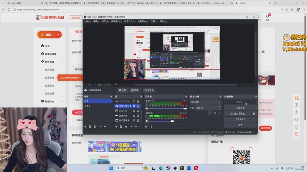This screenshot has height=172, width=307.
Task: Move selected source up in Sources panel
Action: point(132,127)
